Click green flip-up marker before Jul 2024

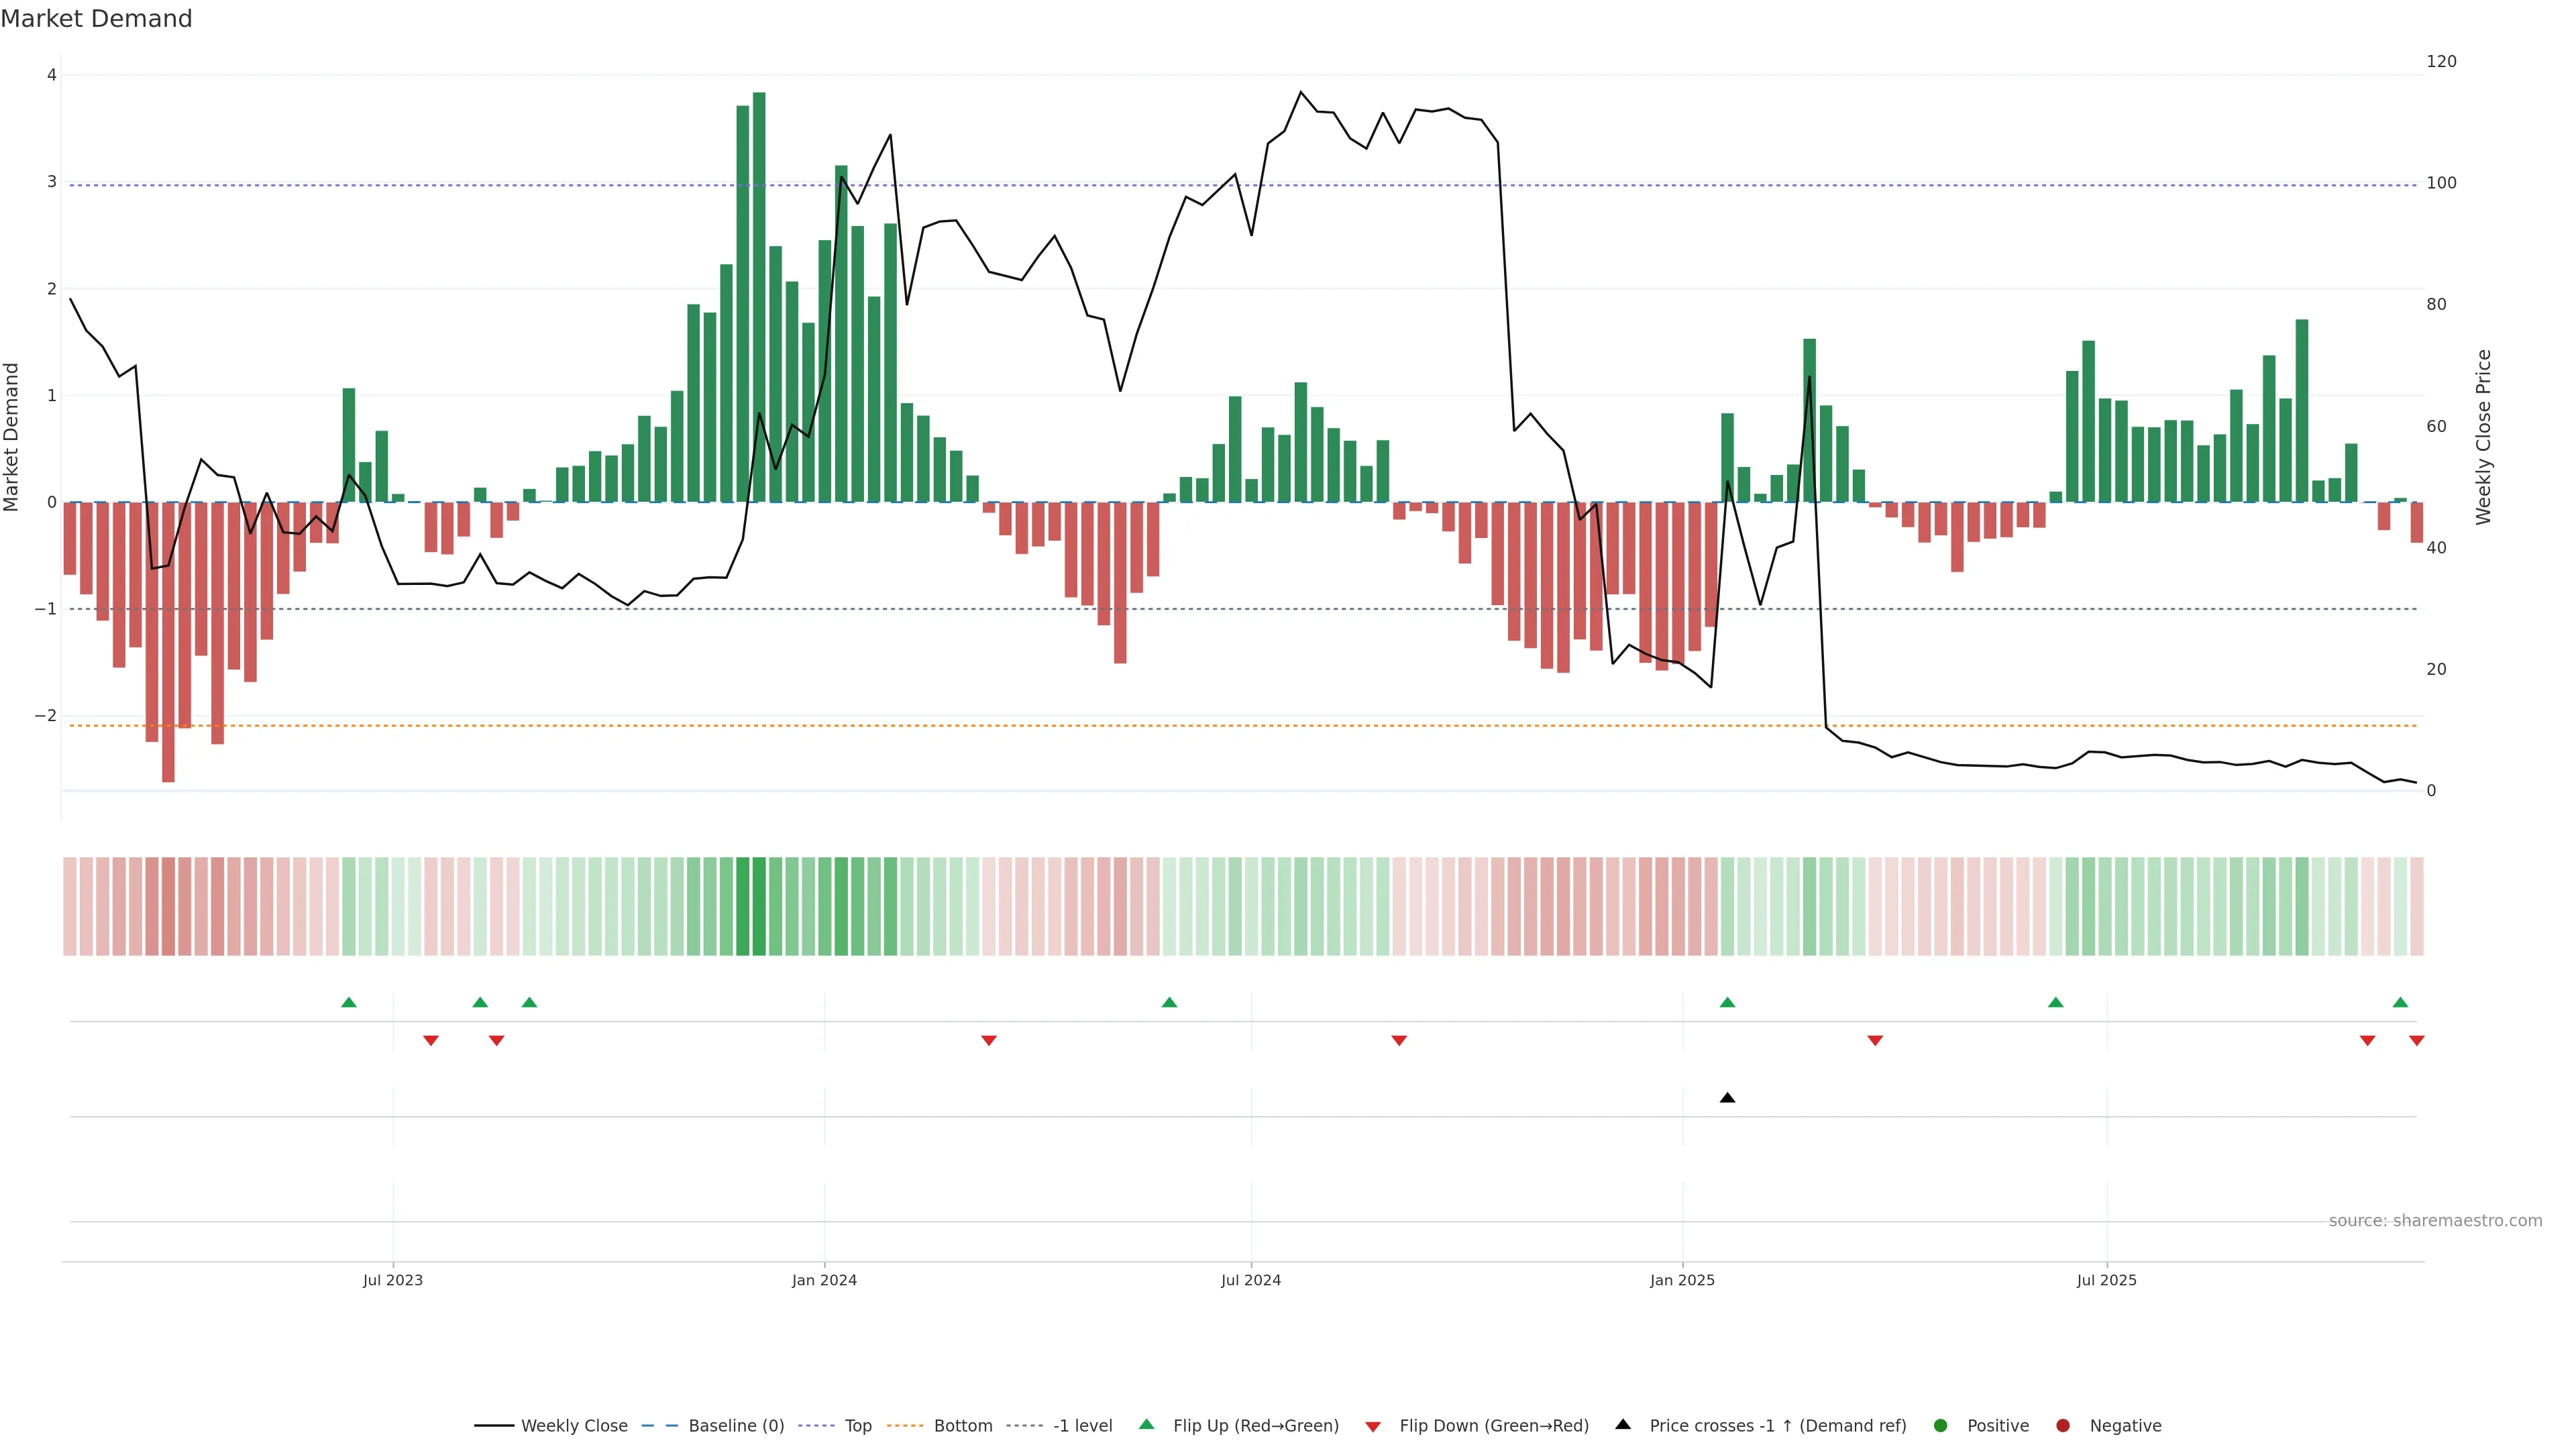click(1169, 1002)
